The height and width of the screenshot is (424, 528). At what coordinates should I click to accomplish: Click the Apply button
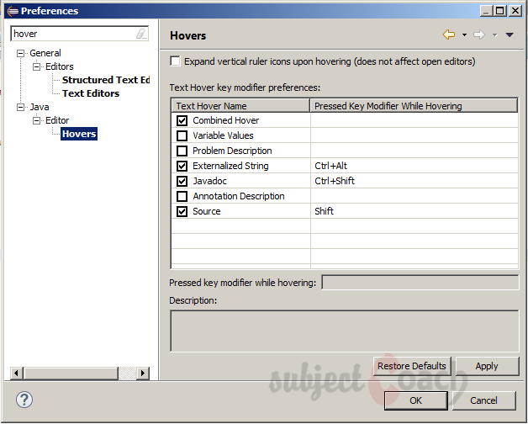[x=487, y=366]
